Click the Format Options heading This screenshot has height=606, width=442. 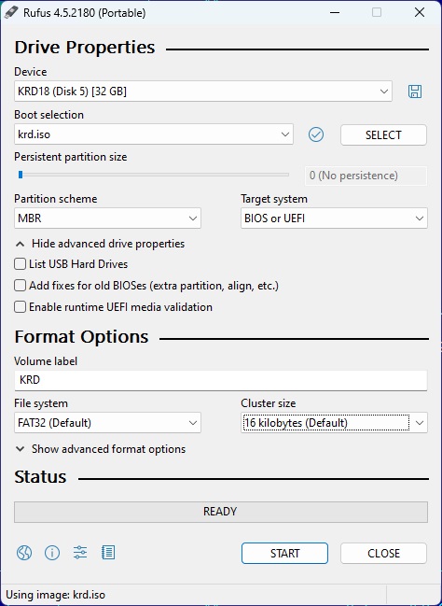point(81,337)
